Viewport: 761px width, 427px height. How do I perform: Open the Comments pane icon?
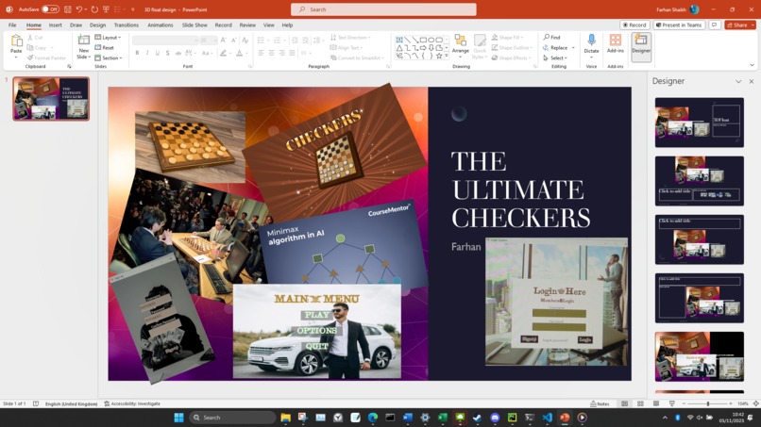(714, 25)
